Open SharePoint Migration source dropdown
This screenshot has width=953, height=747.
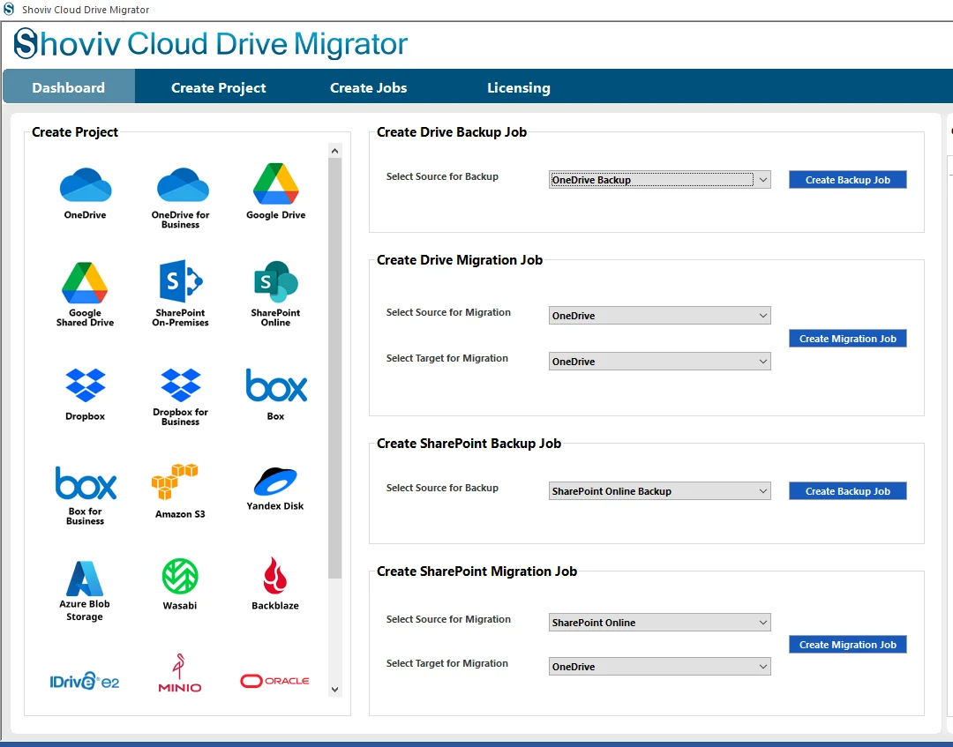[659, 623]
